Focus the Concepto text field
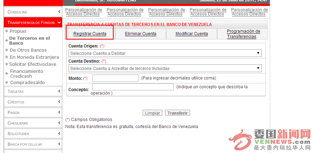The width and height of the screenshot is (313, 153). click(x=133, y=87)
